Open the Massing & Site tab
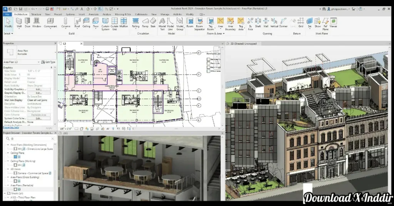Image resolution: width=394 pixels, height=206 pixels. (123, 14)
